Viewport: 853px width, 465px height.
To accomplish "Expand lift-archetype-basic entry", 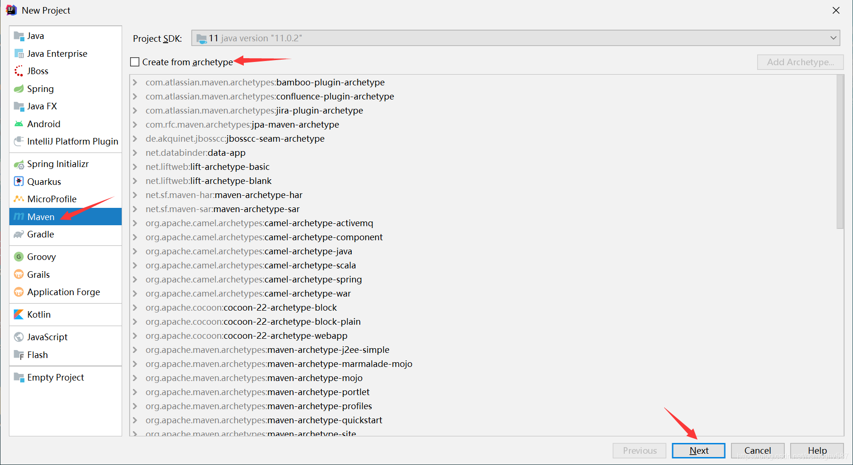I will click(135, 167).
